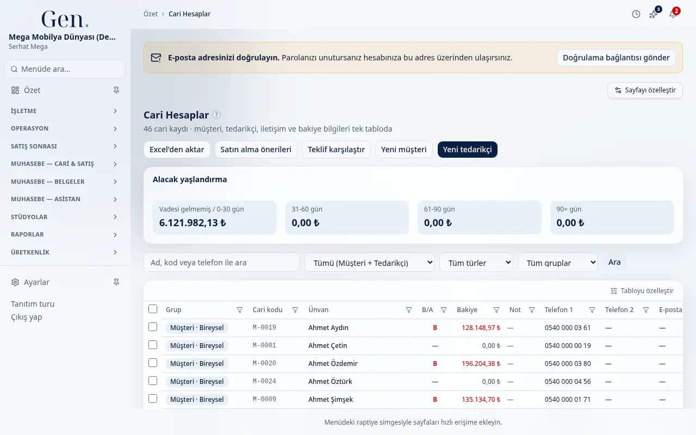This screenshot has height=435, width=696.
Task: Click the Müşteri · Bireysel tag for Ahmet Çetin
Action: click(x=197, y=346)
